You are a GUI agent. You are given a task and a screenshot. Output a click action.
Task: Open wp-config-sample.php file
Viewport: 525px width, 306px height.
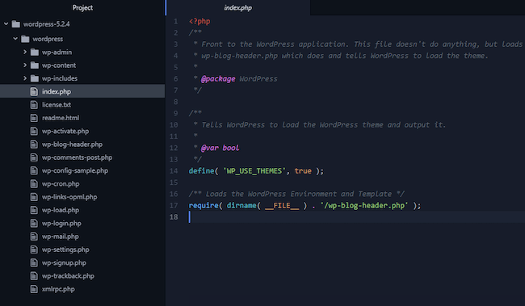click(x=75, y=170)
